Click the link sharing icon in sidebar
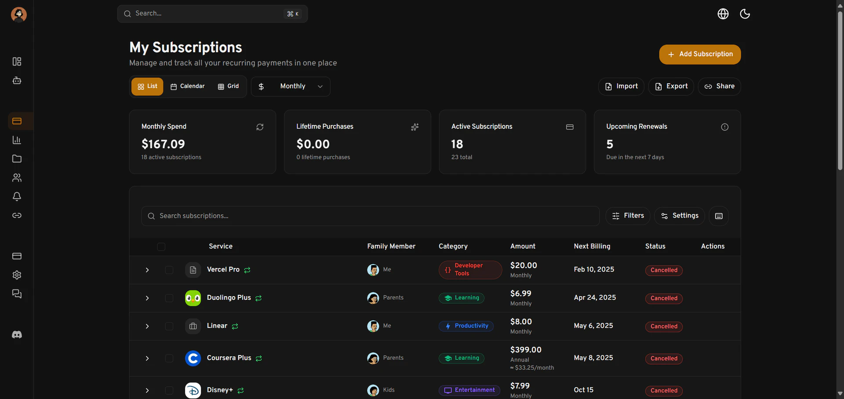Screen dimensions: 844x399 tap(17, 215)
